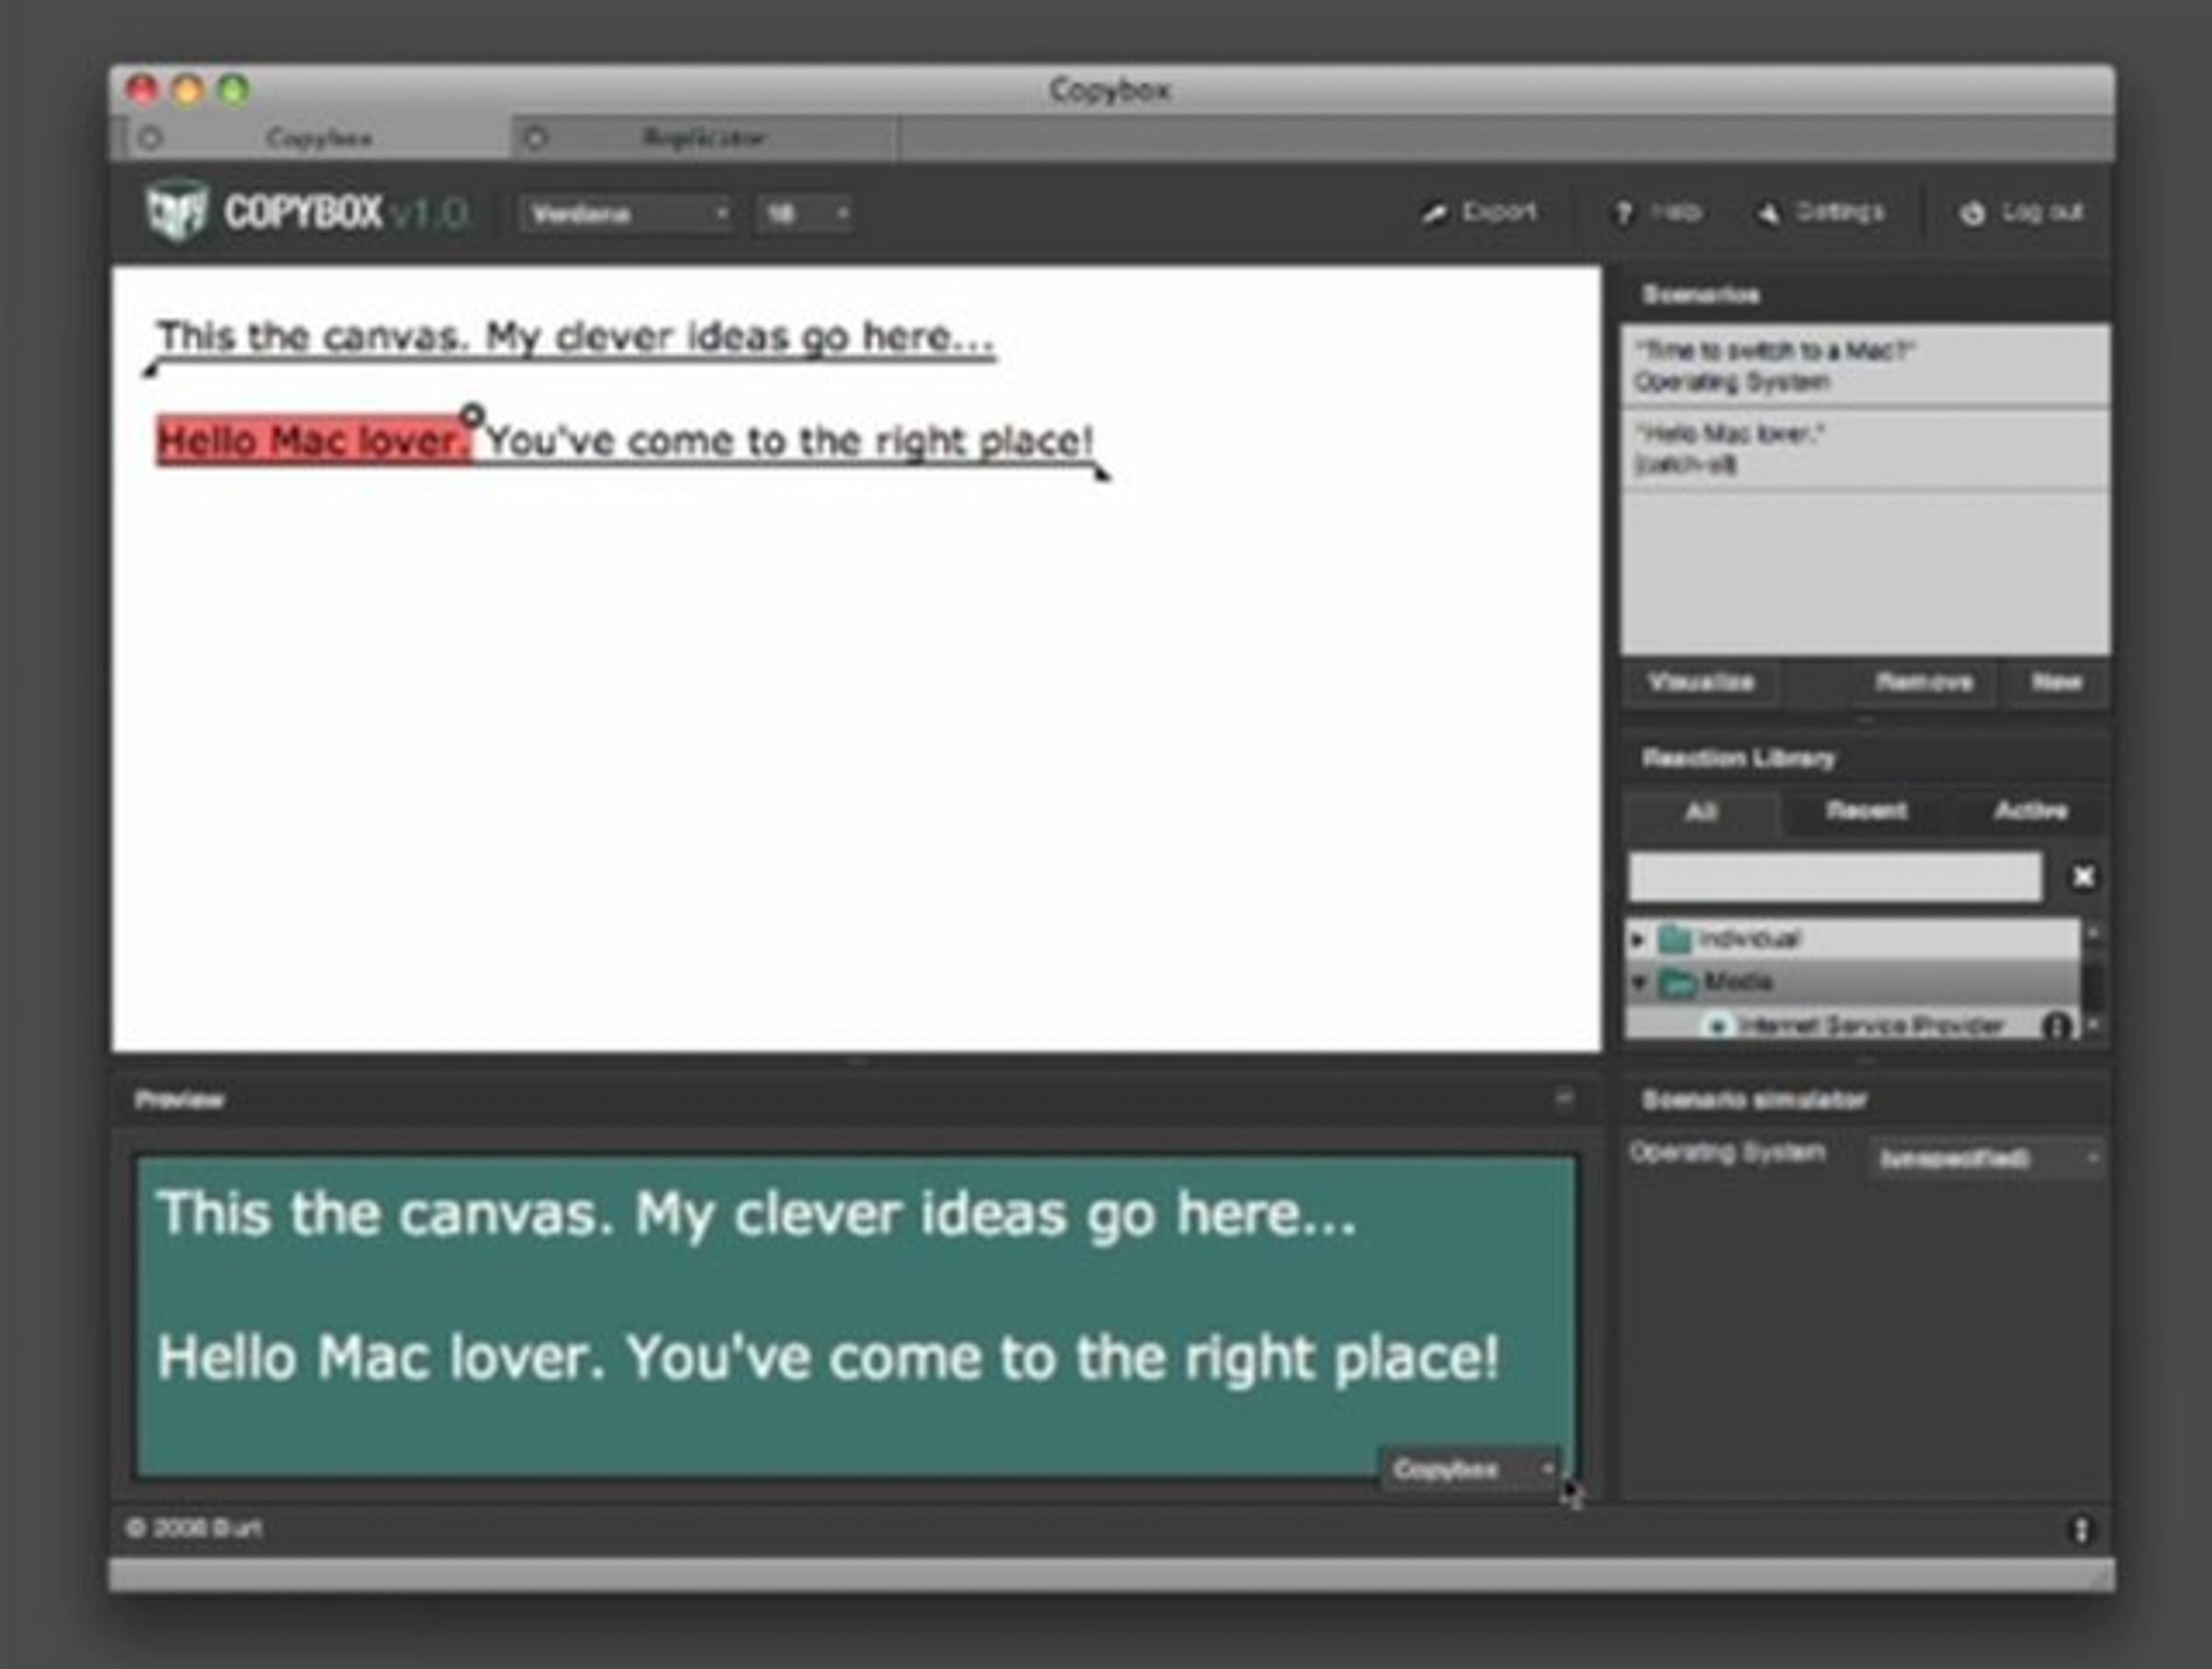Click "You've come to the right place!" in canvas
This screenshot has height=1669, width=2212.
[790, 441]
